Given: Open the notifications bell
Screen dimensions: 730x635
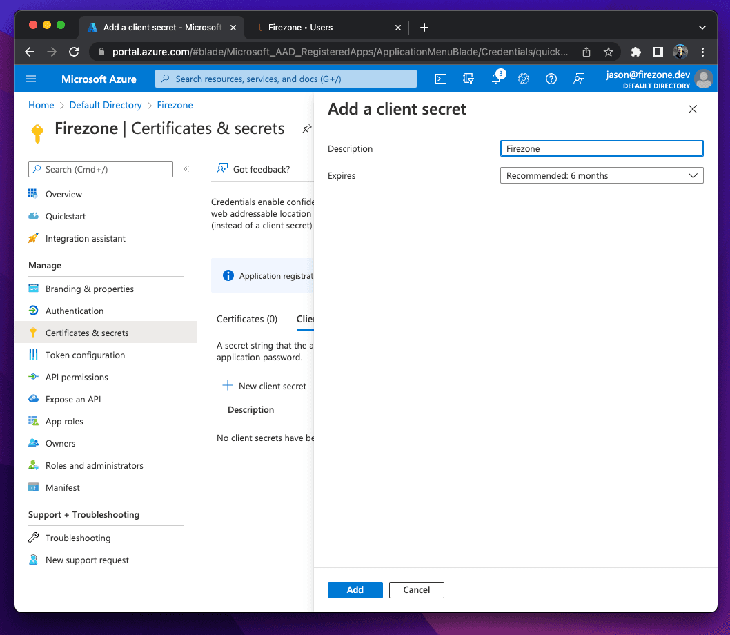Looking at the screenshot, I should tap(496, 79).
